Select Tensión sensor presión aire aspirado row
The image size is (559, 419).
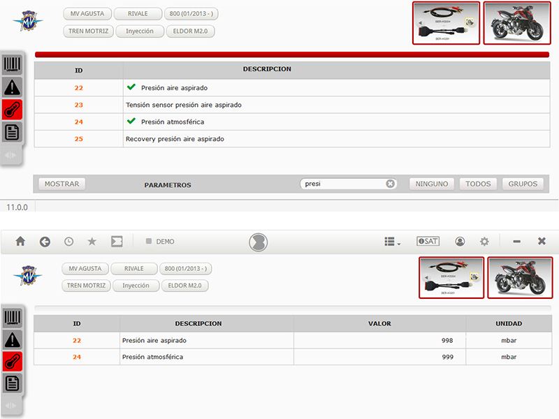click(x=292, y=105)
